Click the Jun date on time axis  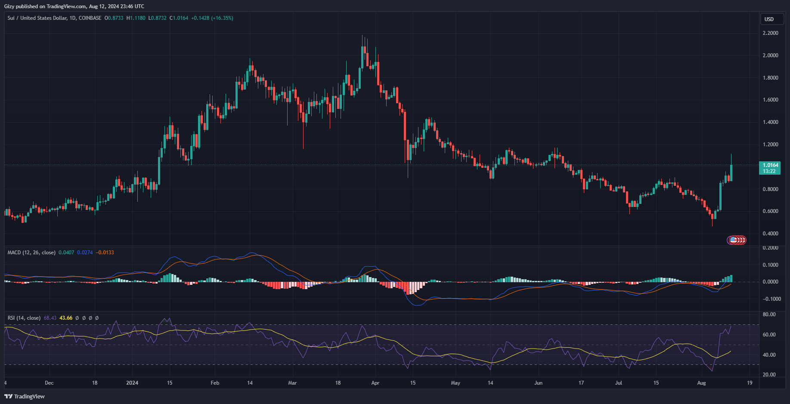pyautogui.click(x=538, y=383)
